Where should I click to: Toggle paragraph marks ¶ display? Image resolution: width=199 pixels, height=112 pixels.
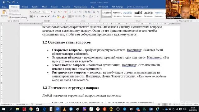(x=98, y=12)
